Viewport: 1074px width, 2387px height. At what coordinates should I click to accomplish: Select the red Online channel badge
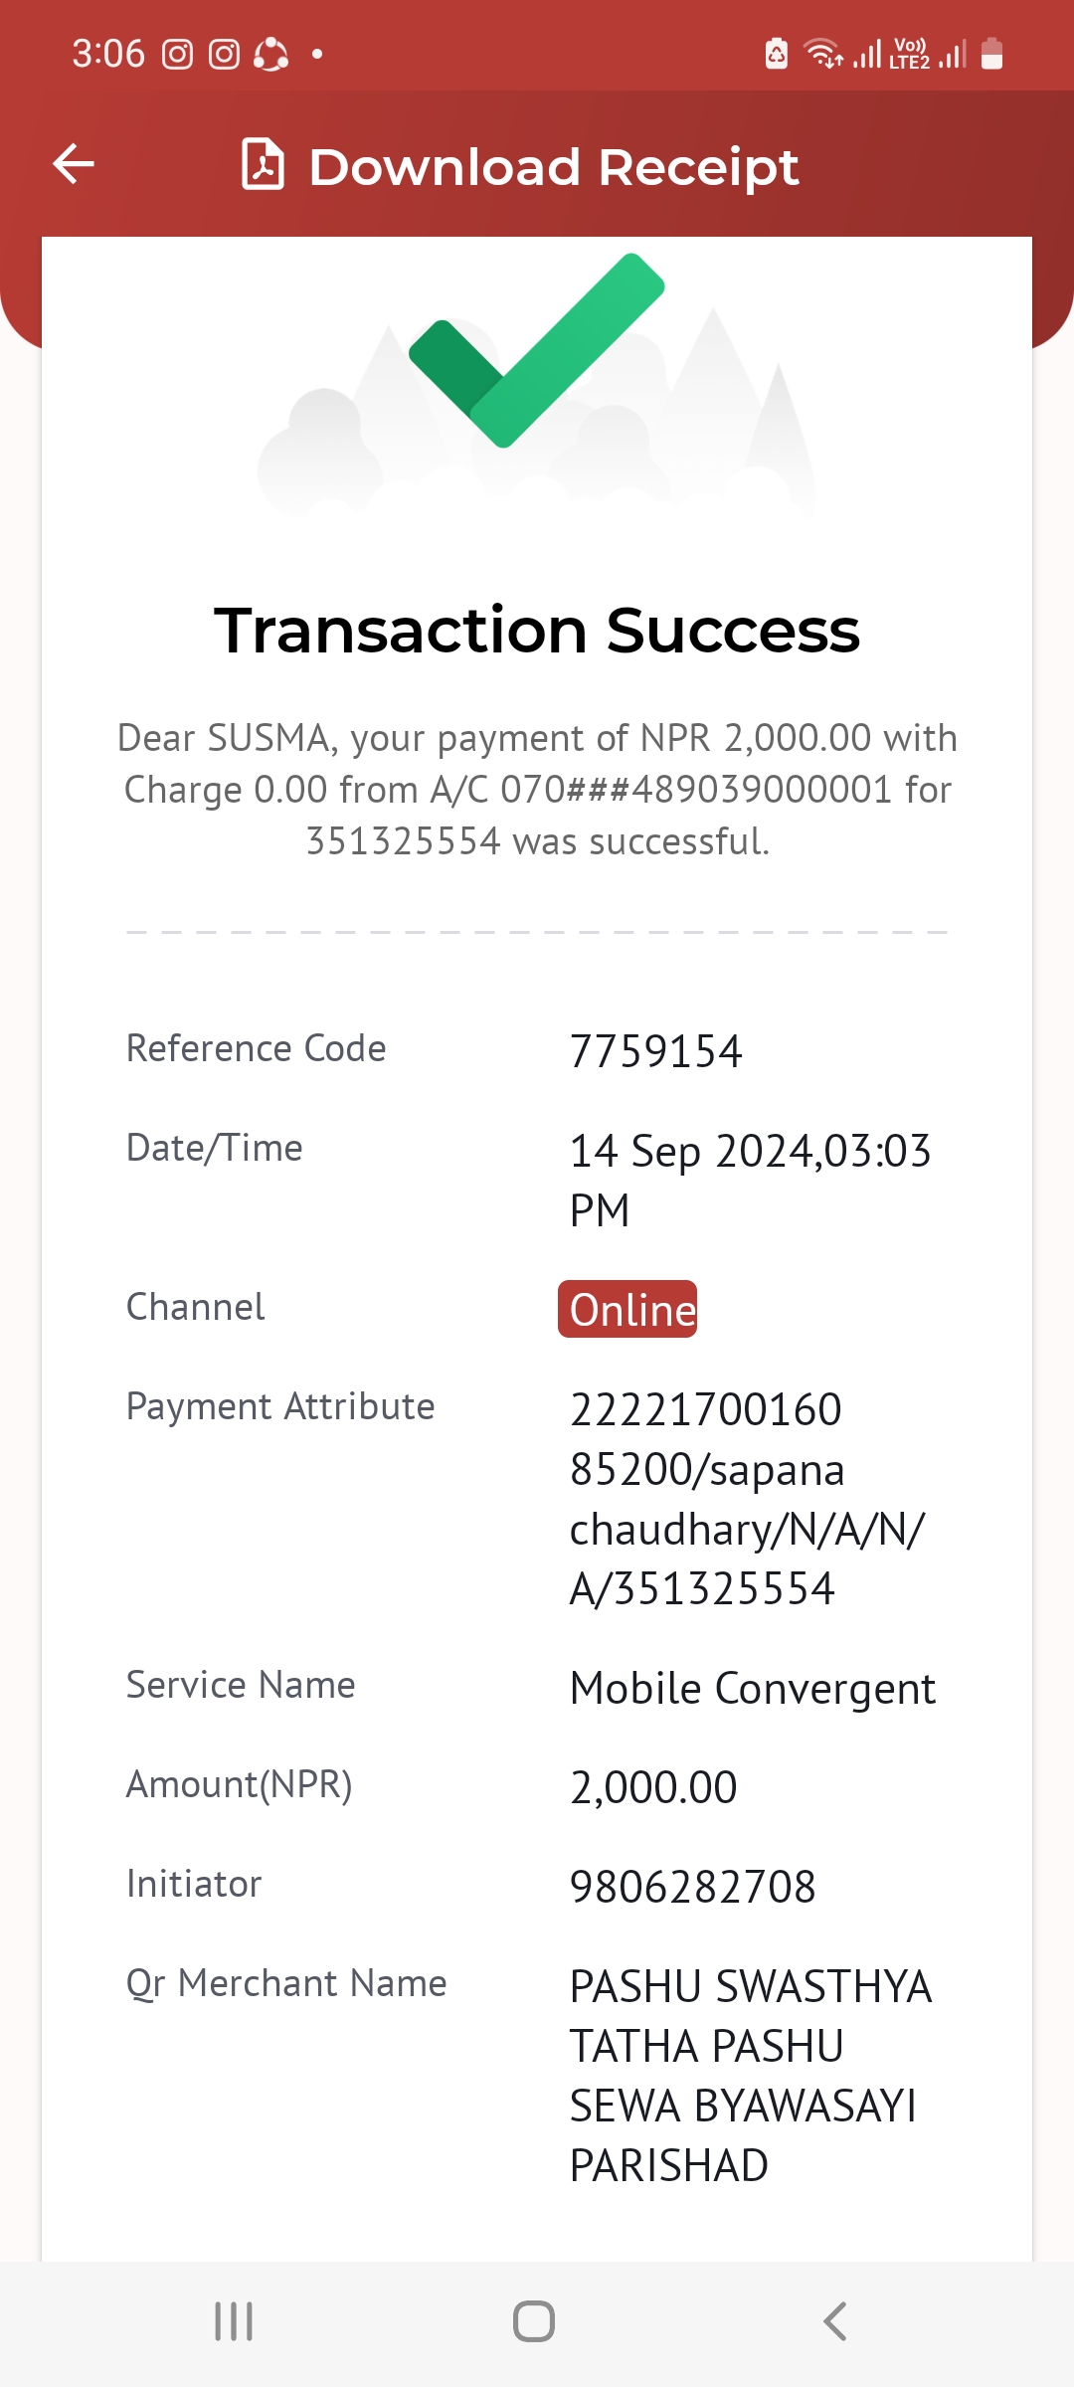pyautogui.click(x=627, y=1309)
